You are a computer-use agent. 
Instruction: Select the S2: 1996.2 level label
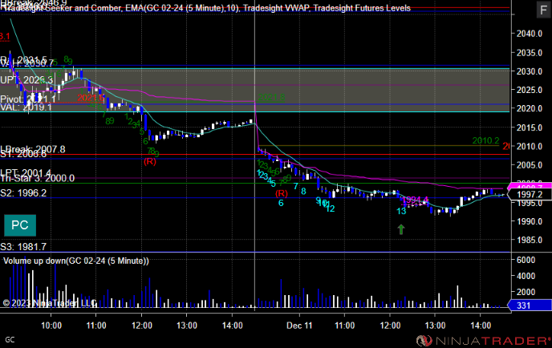click(x=23, y=192)
